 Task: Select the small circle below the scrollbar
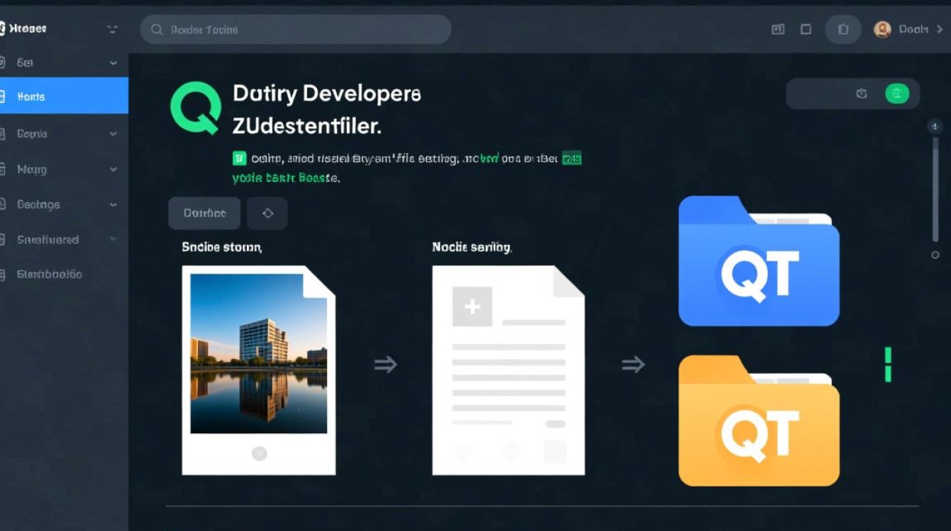tap(935, 255)
